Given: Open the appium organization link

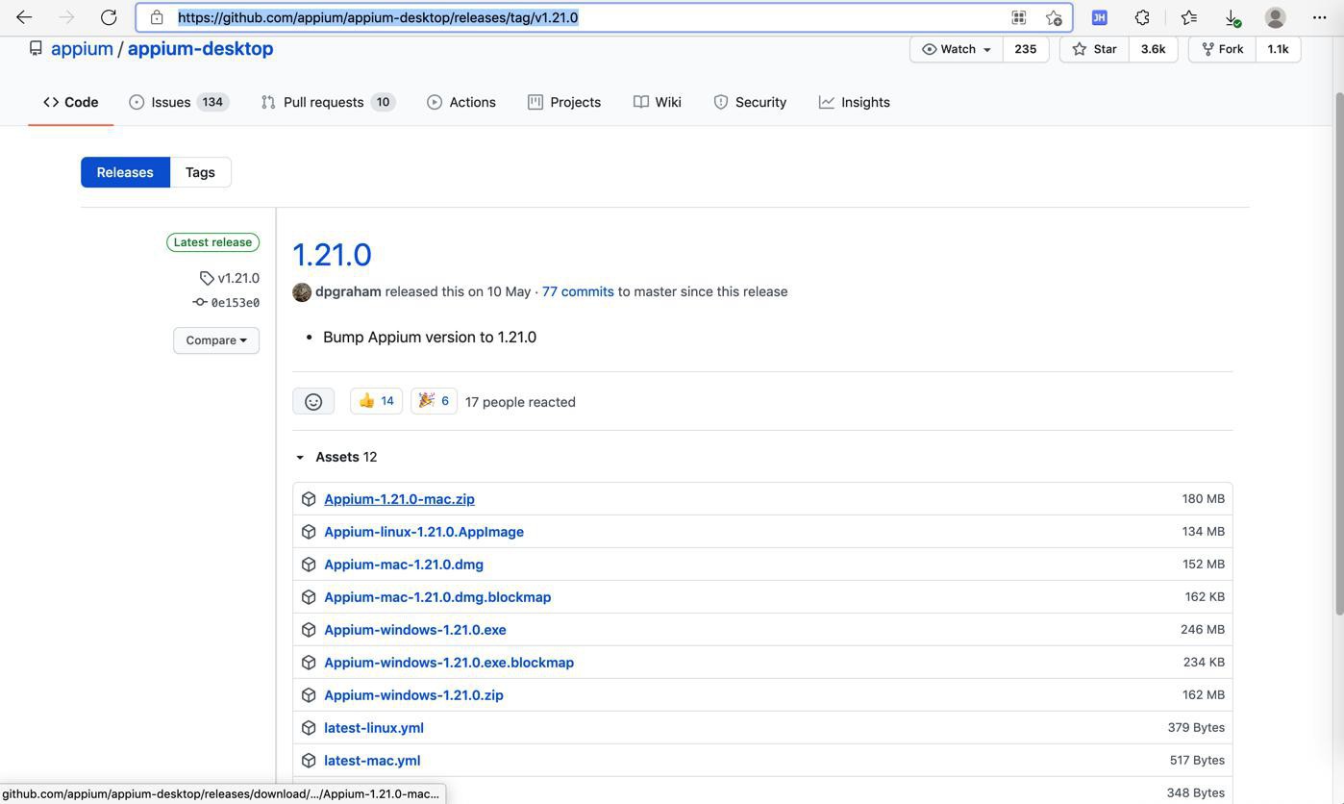Looking at the screenshot, I should point(82,48).
